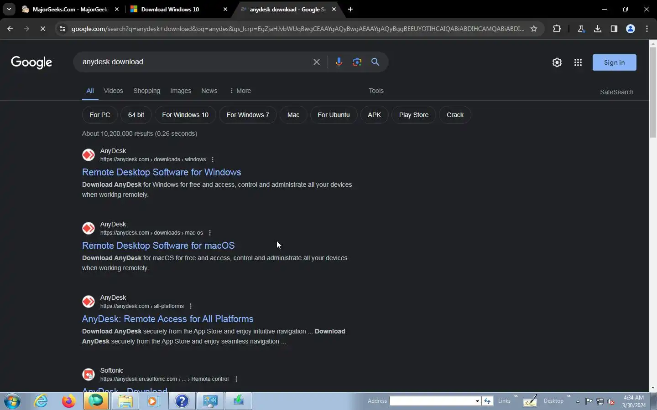
Task: Apply the Mac filter chip
Action: point(293,115)
